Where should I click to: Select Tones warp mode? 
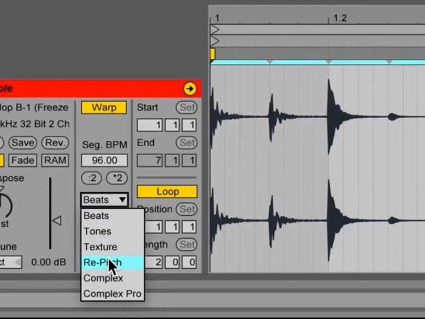tap(113, 231)
